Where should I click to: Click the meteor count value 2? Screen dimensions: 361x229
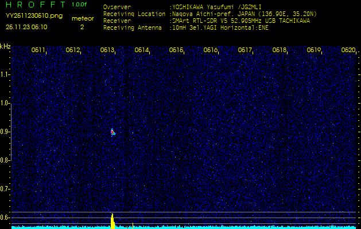82,27
